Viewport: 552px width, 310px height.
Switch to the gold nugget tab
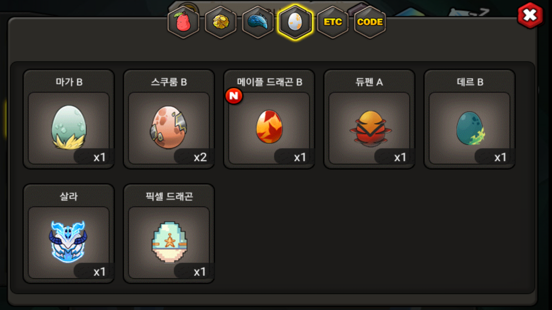[x=221, y=22]
